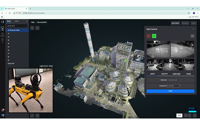This screenshot has width=200, height=125.
Task: Toggle the FPS display button
Action: pyautogui.click(x=179, y=115)
